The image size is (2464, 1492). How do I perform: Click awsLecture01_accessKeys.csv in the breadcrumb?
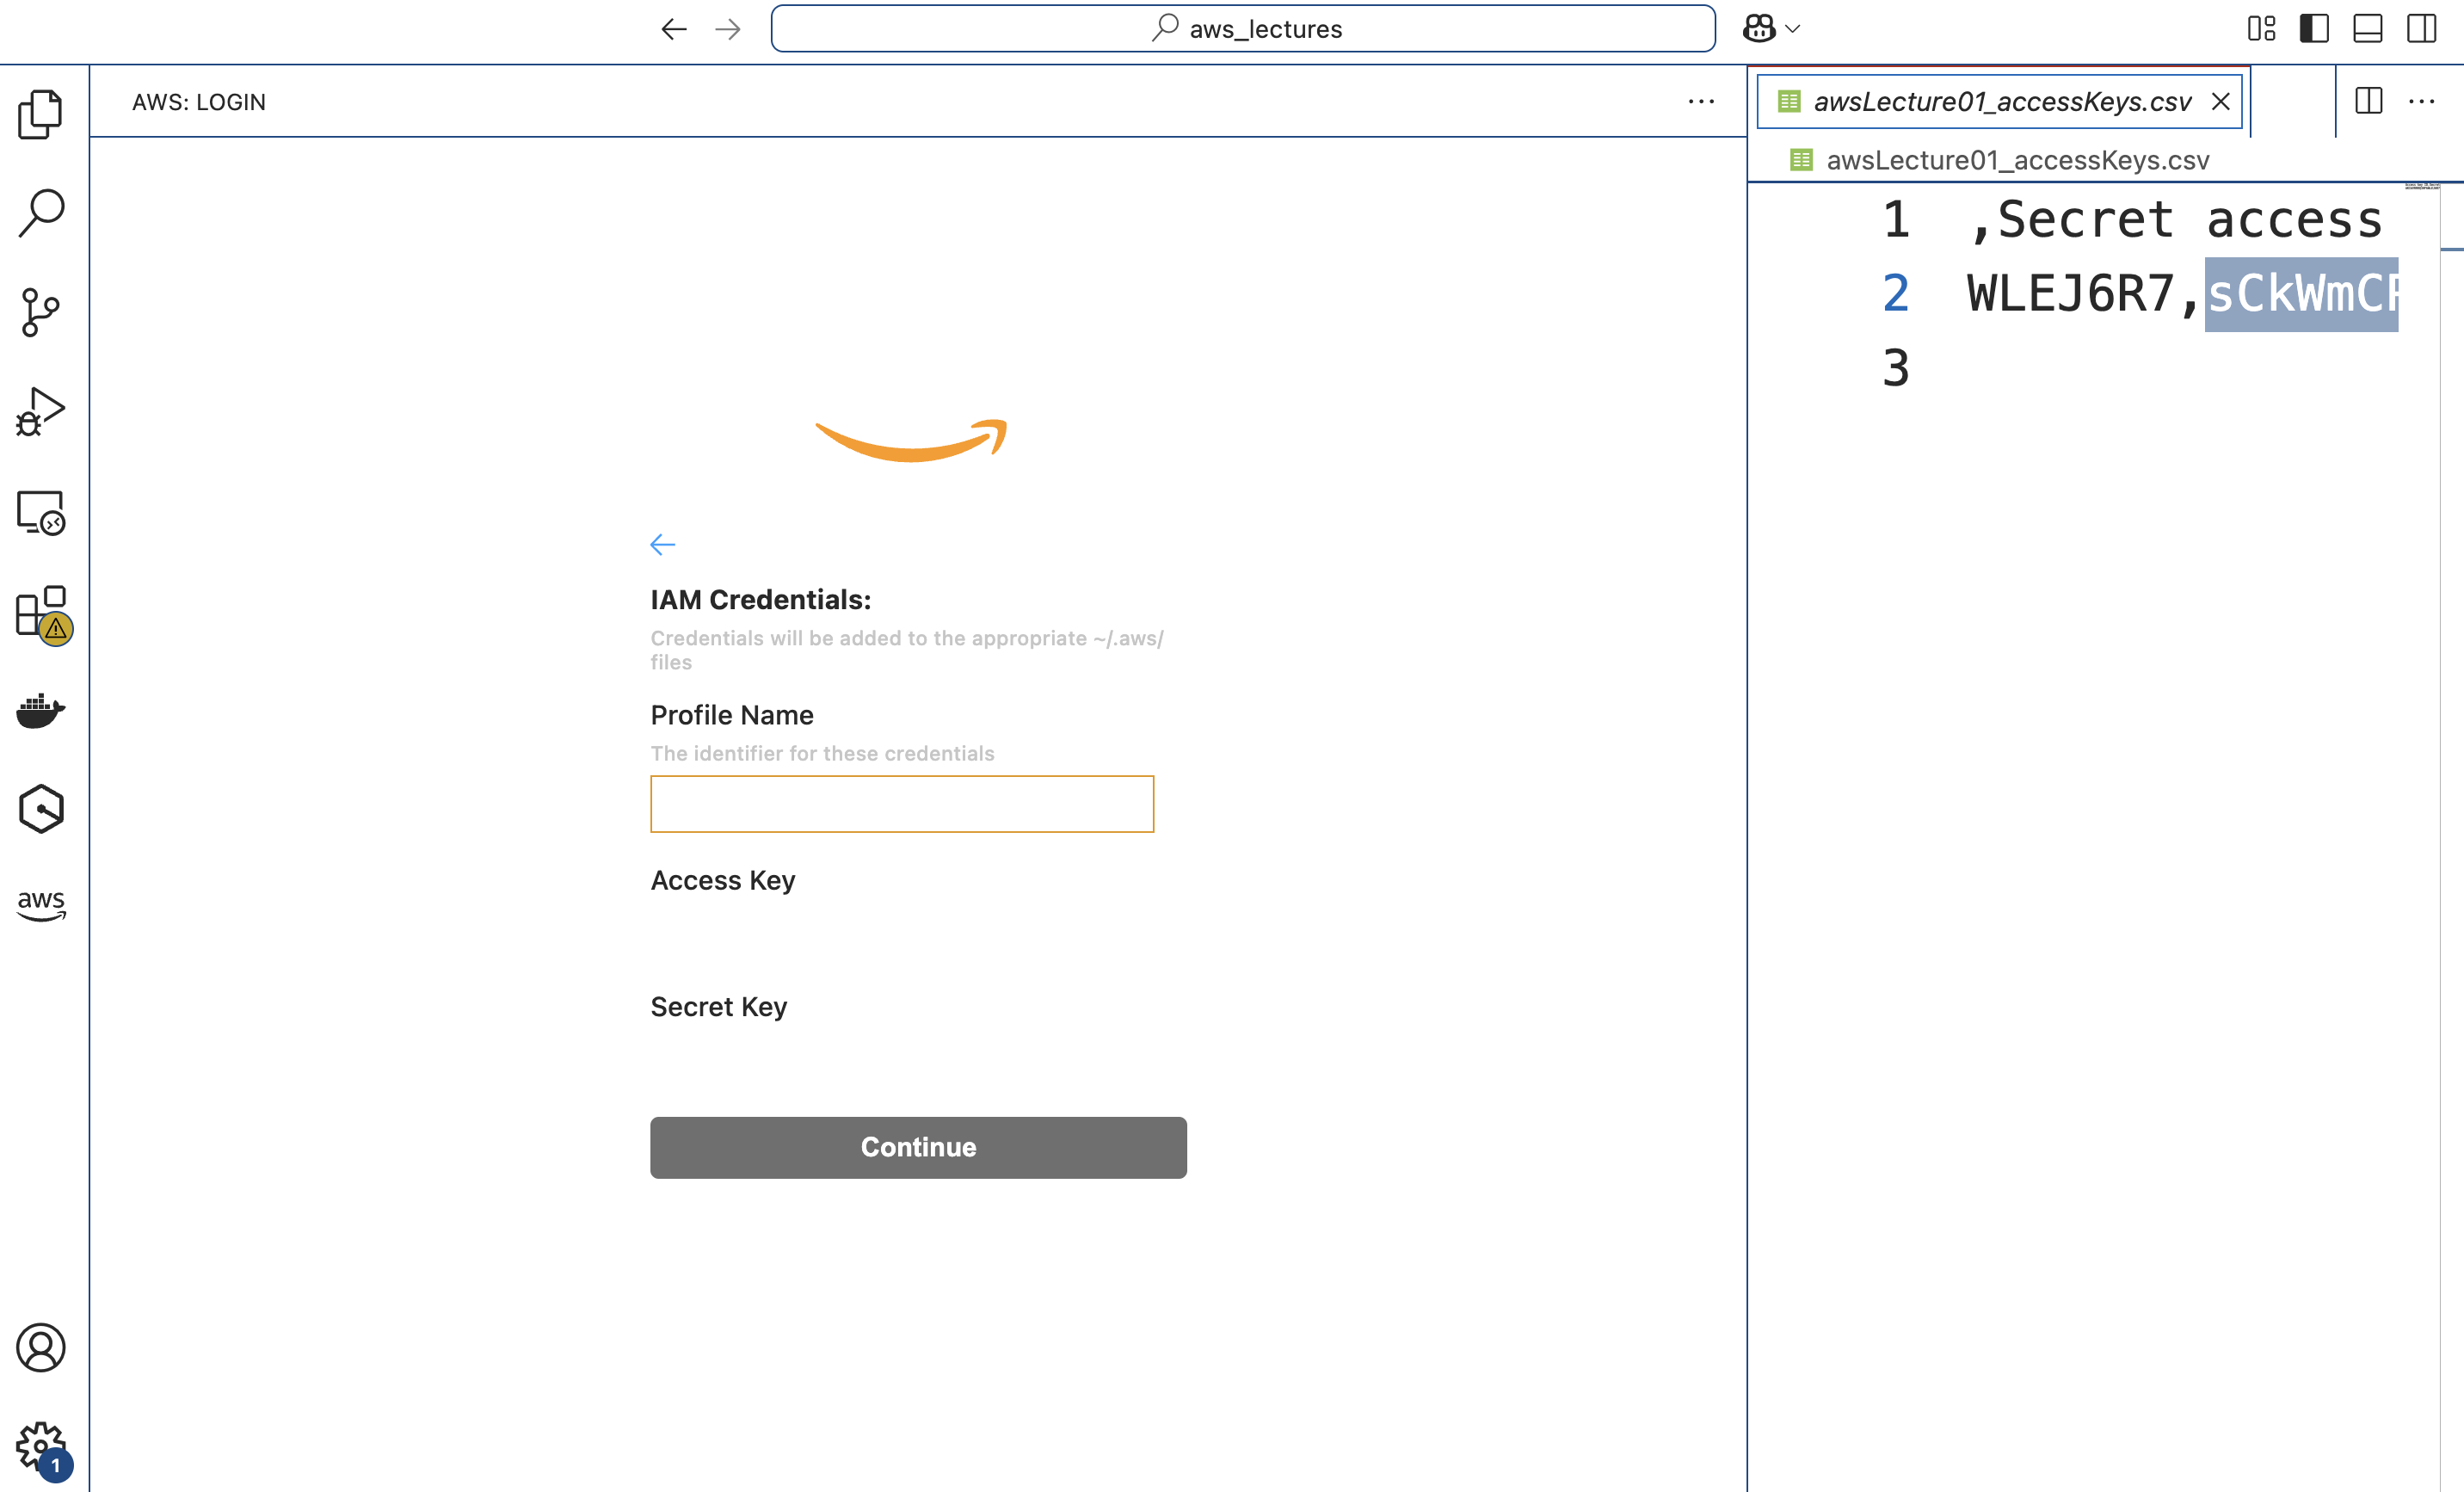click(x=2017, y=160)
